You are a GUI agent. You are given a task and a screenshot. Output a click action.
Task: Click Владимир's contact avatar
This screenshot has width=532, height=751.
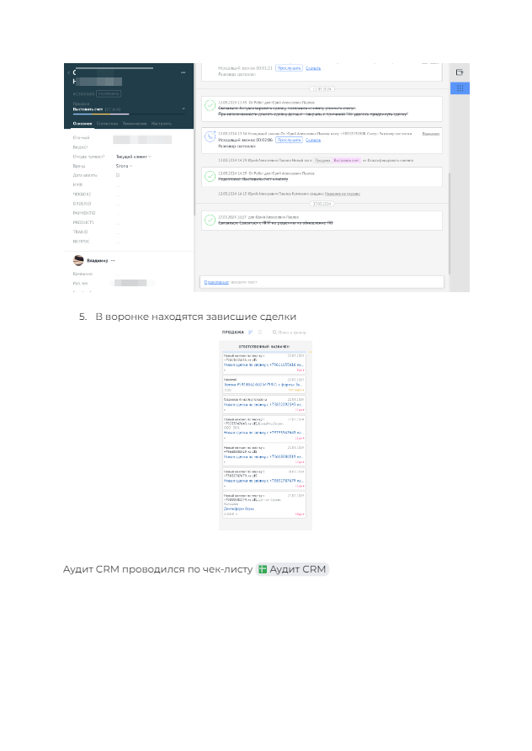pyautogui.click(x=78, y=260)
